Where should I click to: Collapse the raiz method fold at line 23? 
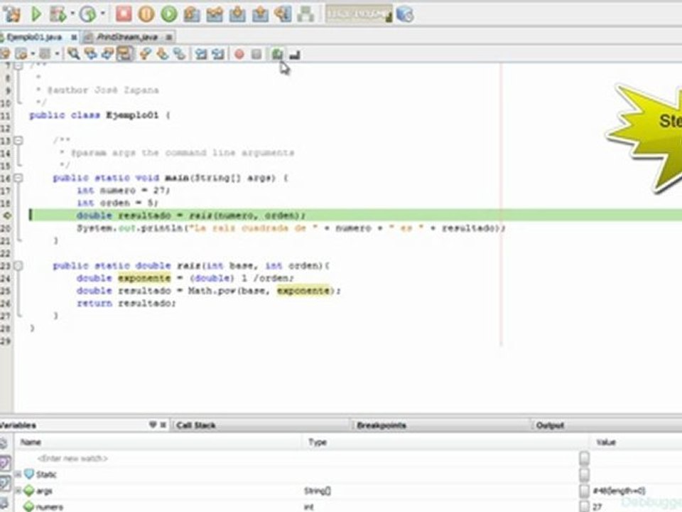point(18,265)
